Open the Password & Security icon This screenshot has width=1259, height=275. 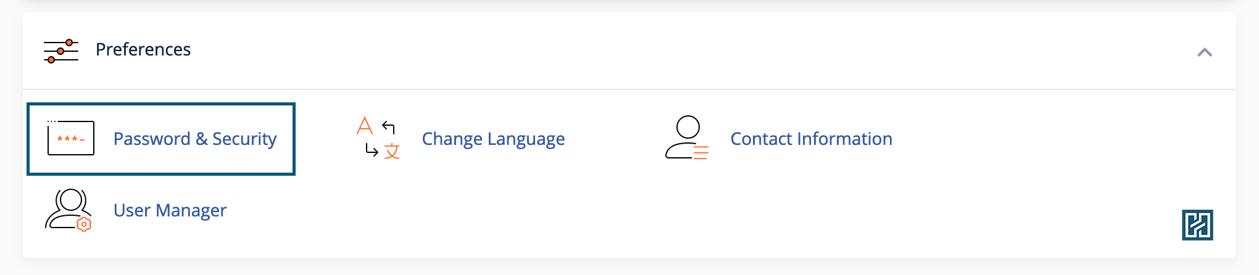[x=70, y=137]
